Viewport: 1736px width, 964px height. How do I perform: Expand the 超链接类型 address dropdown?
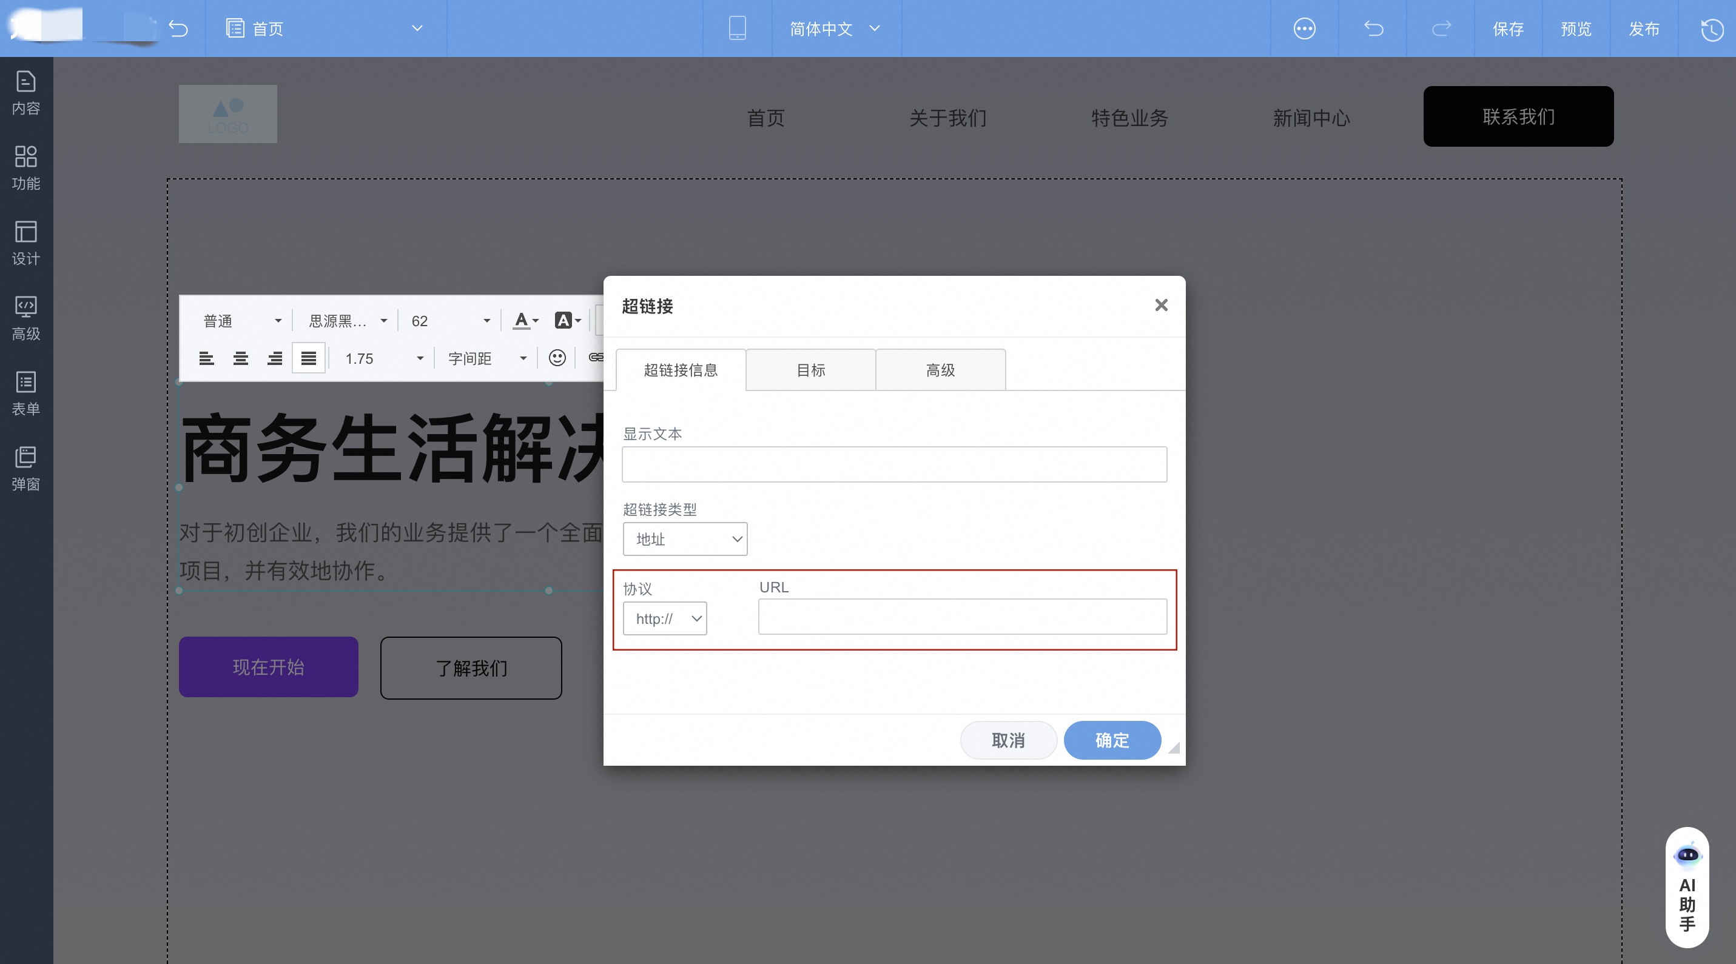[685, 539]
